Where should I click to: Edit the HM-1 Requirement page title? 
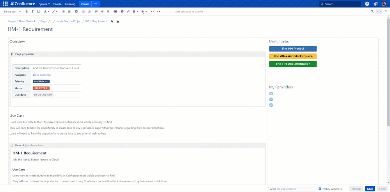[30, 29]
